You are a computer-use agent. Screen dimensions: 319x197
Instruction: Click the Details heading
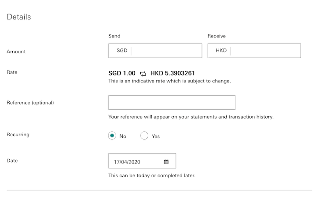(19, 17)
